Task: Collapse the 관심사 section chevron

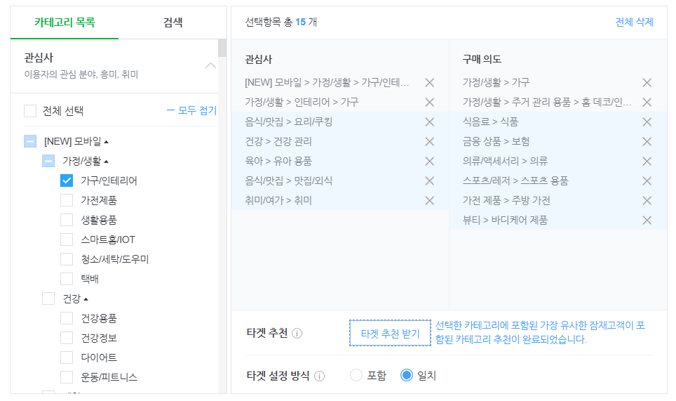Action: pos(210,65)
